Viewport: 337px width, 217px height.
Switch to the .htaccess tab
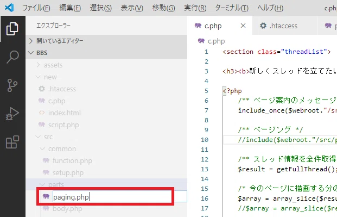[284, 26]
